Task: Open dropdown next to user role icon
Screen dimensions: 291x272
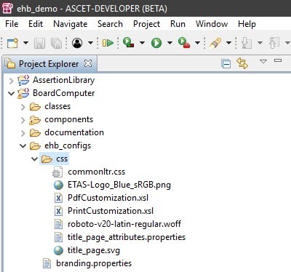Action: 90,43
